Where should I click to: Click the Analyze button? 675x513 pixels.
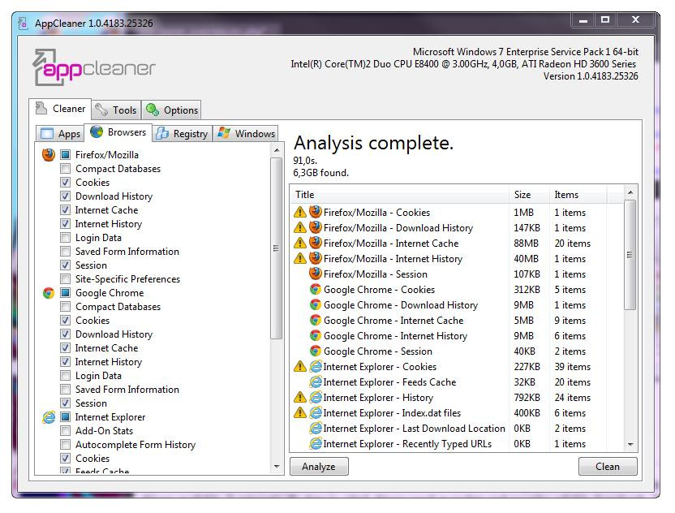319,467
